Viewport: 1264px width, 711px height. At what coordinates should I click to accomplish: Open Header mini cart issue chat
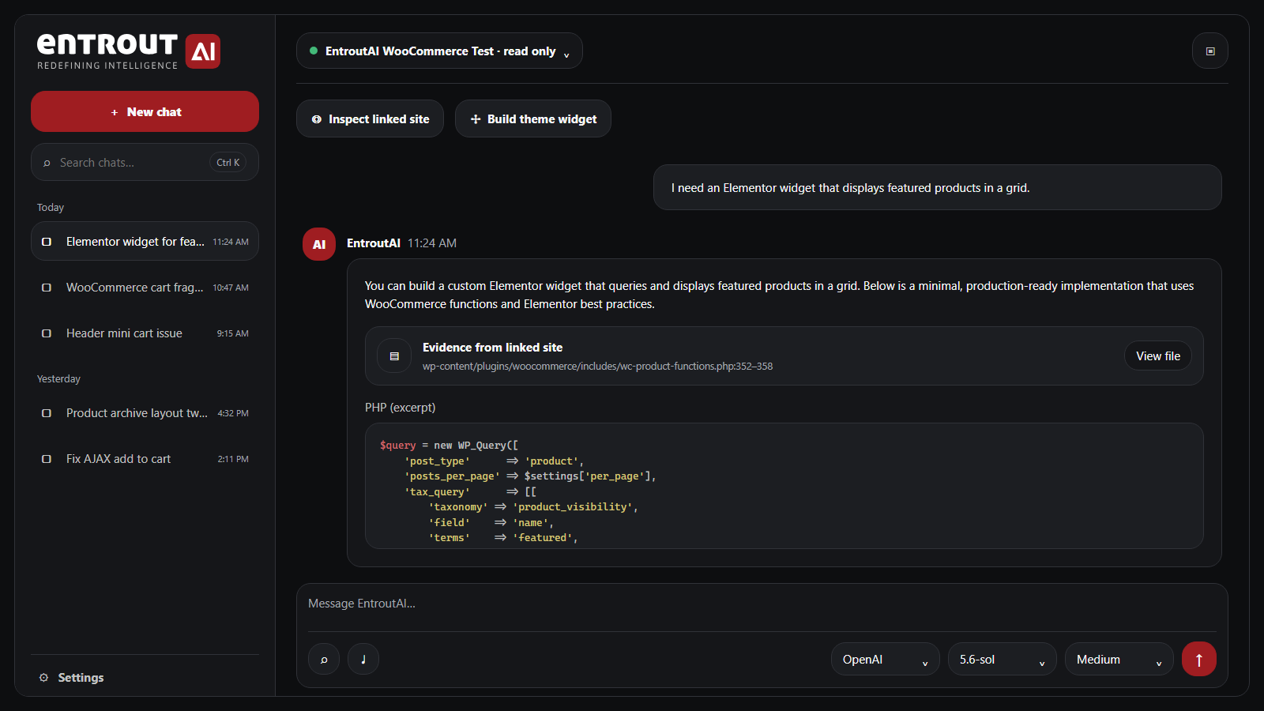(145, 333)
